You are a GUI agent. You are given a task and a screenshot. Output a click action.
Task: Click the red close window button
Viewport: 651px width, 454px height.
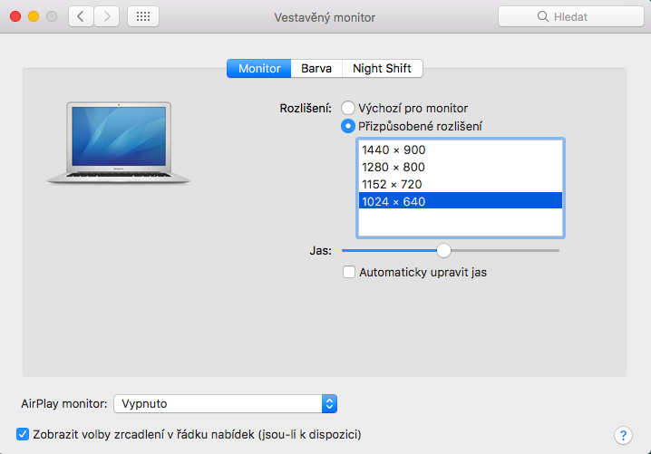15,16
